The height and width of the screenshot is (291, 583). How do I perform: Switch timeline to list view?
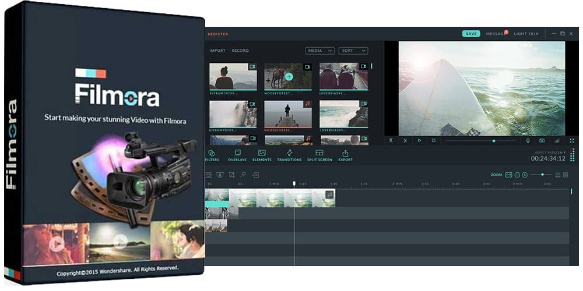[x=558, y=175]
